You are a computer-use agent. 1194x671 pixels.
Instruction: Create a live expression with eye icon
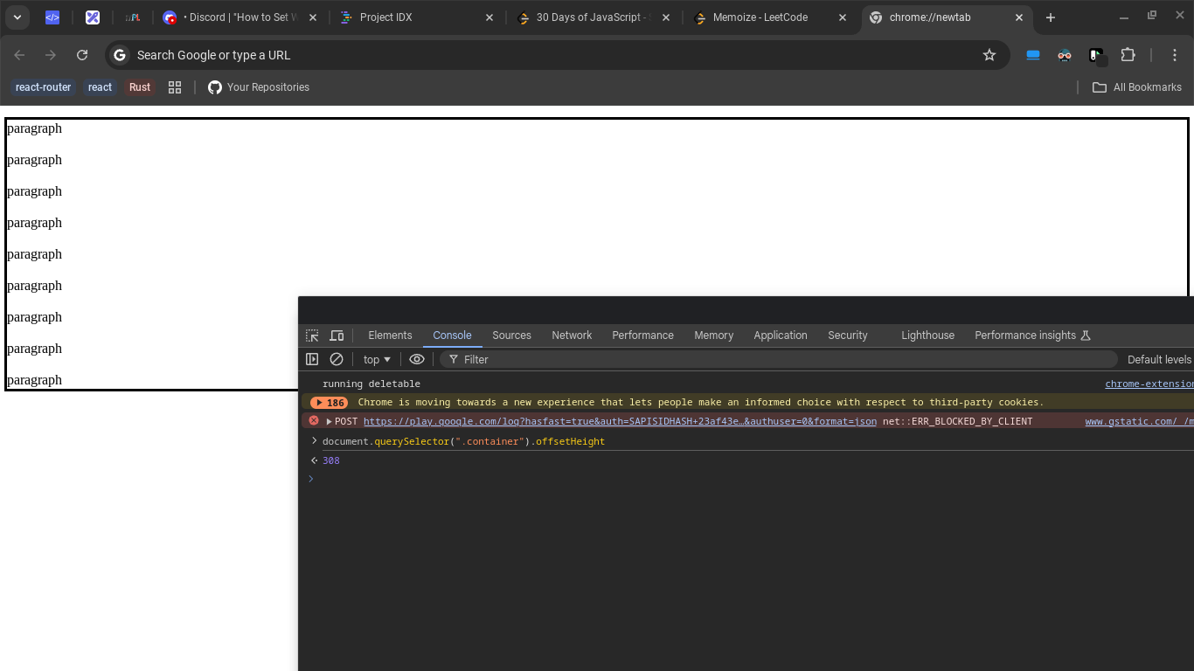tap(417, 359)
